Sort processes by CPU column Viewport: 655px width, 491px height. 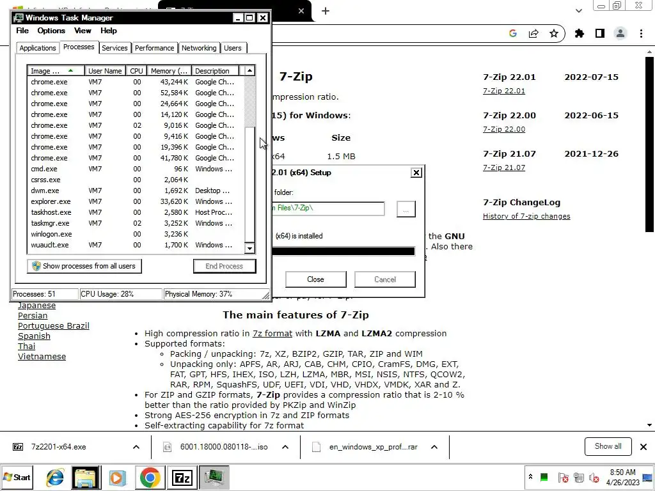coord(136,70)
